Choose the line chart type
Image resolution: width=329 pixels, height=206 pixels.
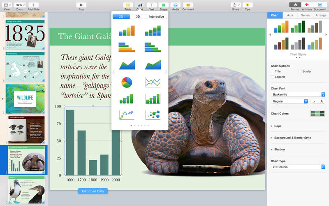coord(153,82)
